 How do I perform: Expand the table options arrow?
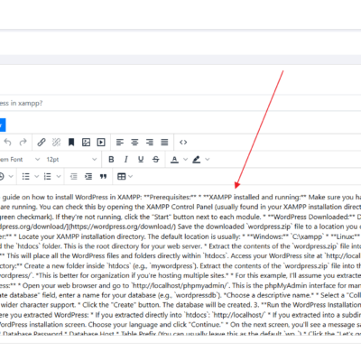[x=130, y=176]
